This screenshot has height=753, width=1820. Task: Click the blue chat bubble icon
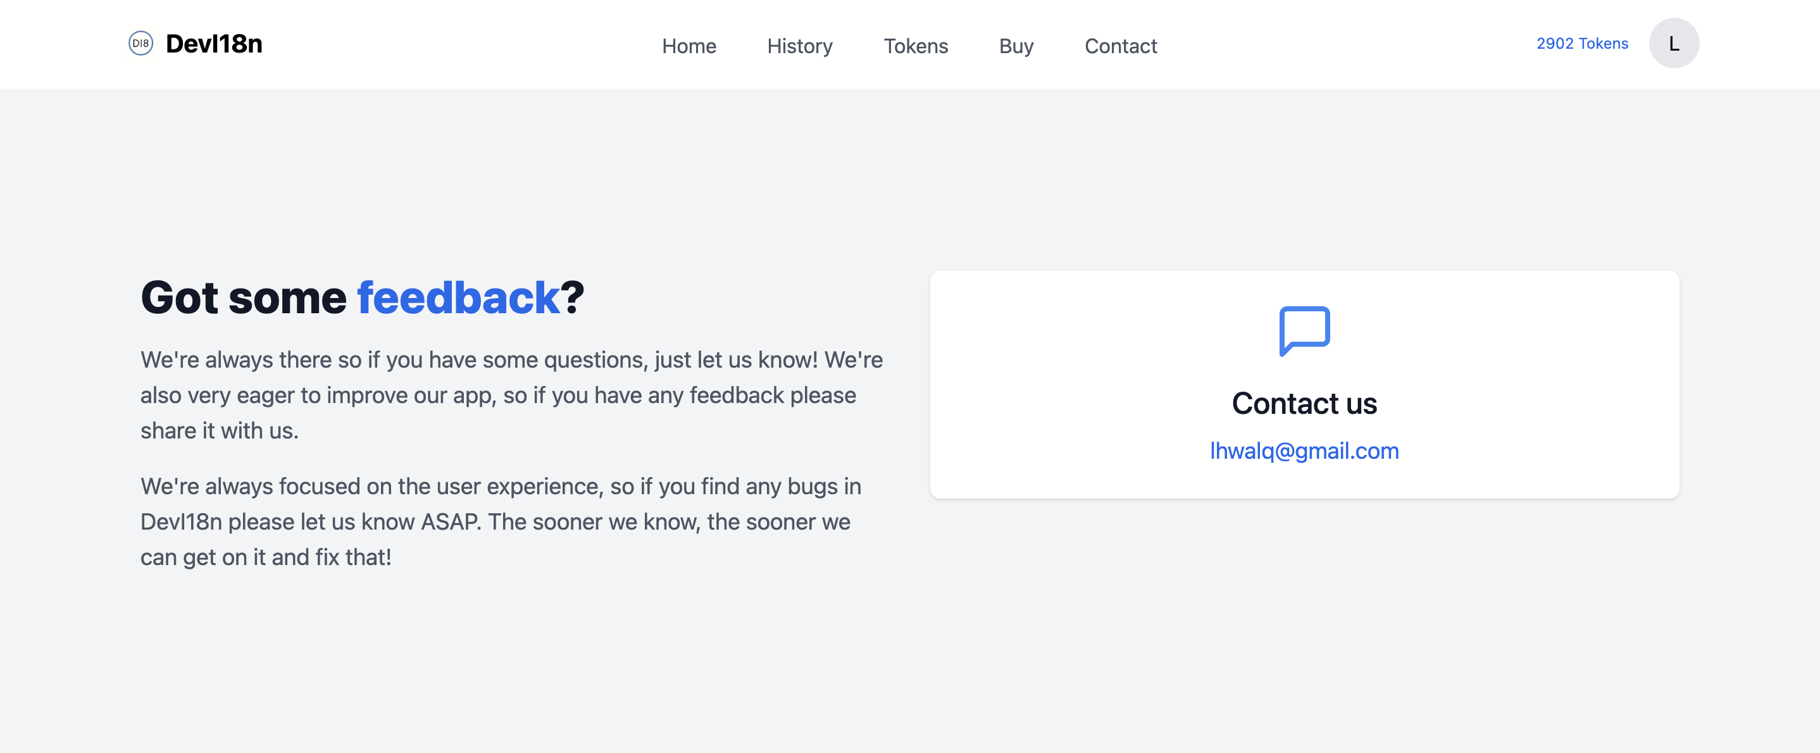point(1304,330)
